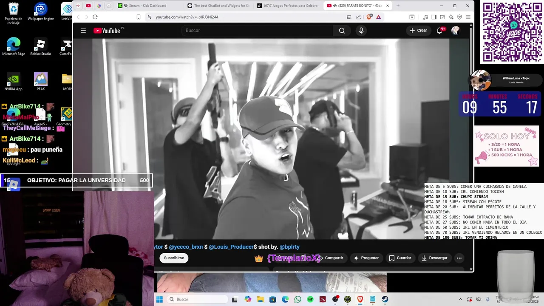Open Microsoft Edge desktop shortcut

point(14,47)
